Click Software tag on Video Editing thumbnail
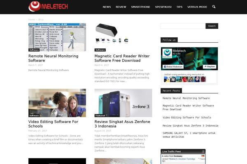Viewport: 247px width, 164px height. [x=34, y=116]
